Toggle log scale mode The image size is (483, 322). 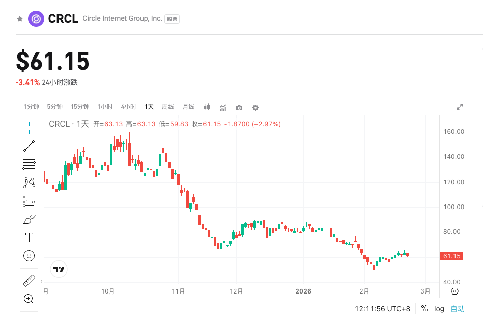439,309
